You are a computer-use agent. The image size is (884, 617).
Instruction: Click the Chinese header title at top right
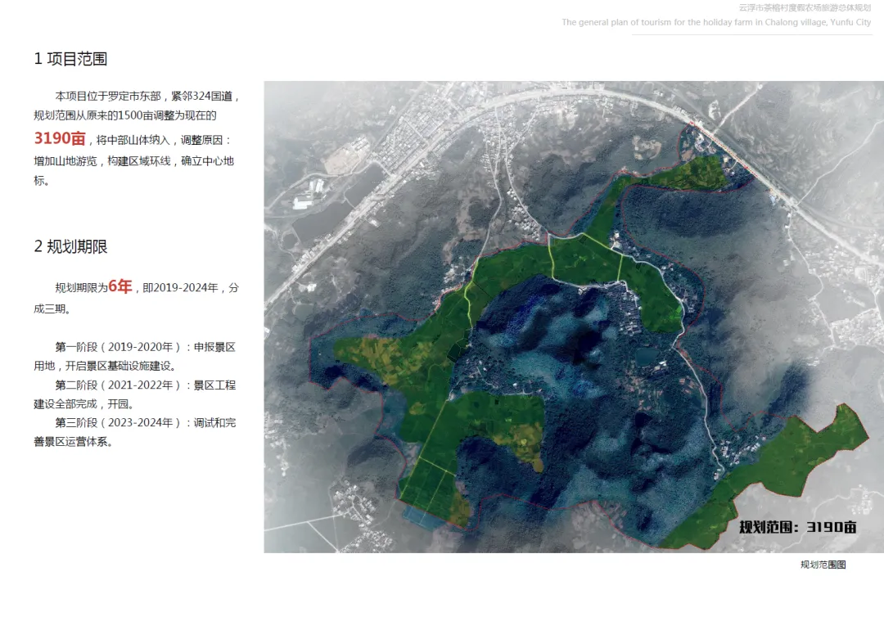[x=805, y=8]
